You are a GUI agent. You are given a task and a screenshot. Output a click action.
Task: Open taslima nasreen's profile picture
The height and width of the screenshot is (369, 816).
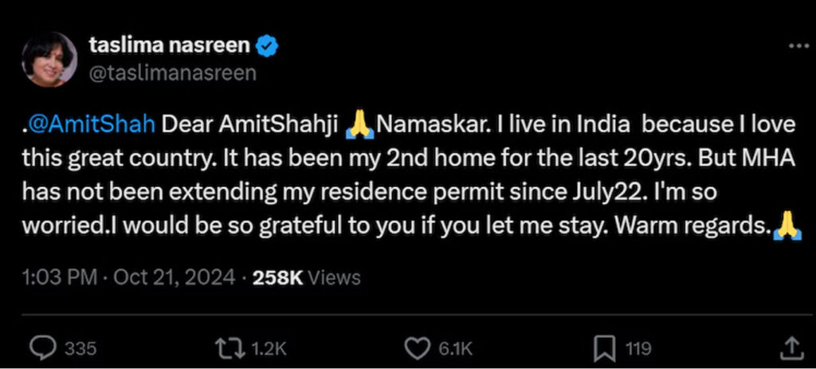49,60
